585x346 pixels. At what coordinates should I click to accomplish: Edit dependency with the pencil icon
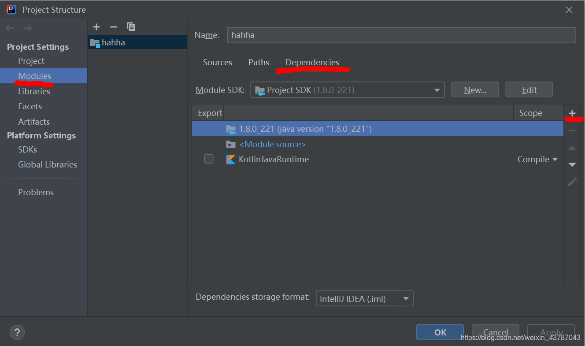coord(572,182)
